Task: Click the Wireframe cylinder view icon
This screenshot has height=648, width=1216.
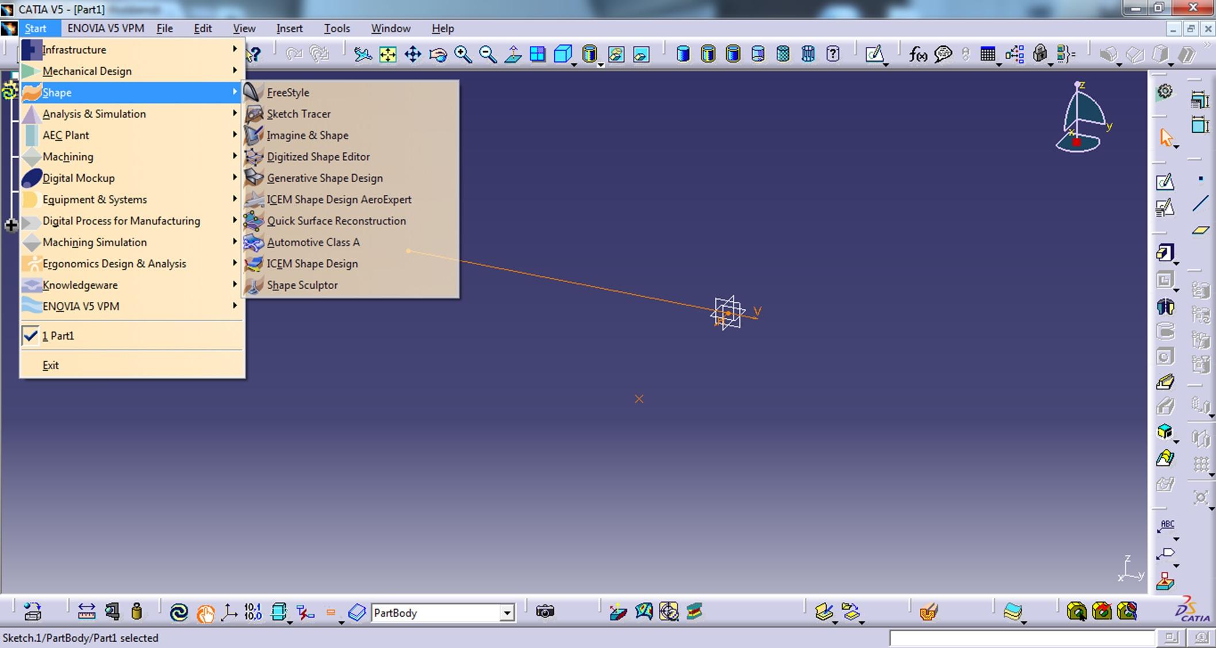Action: (808, 54)
